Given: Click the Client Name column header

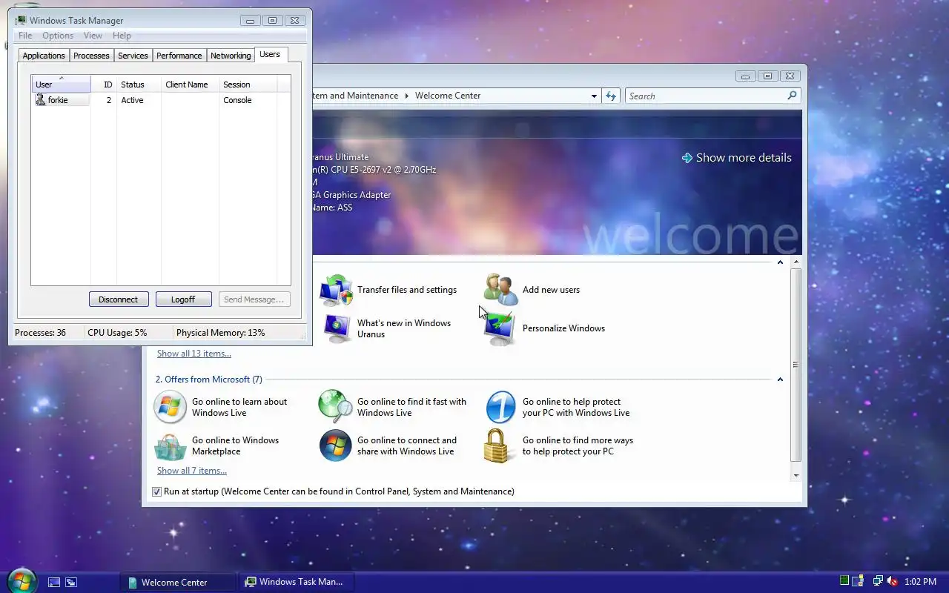Looking at the screenshot, I should coord(190,84).
